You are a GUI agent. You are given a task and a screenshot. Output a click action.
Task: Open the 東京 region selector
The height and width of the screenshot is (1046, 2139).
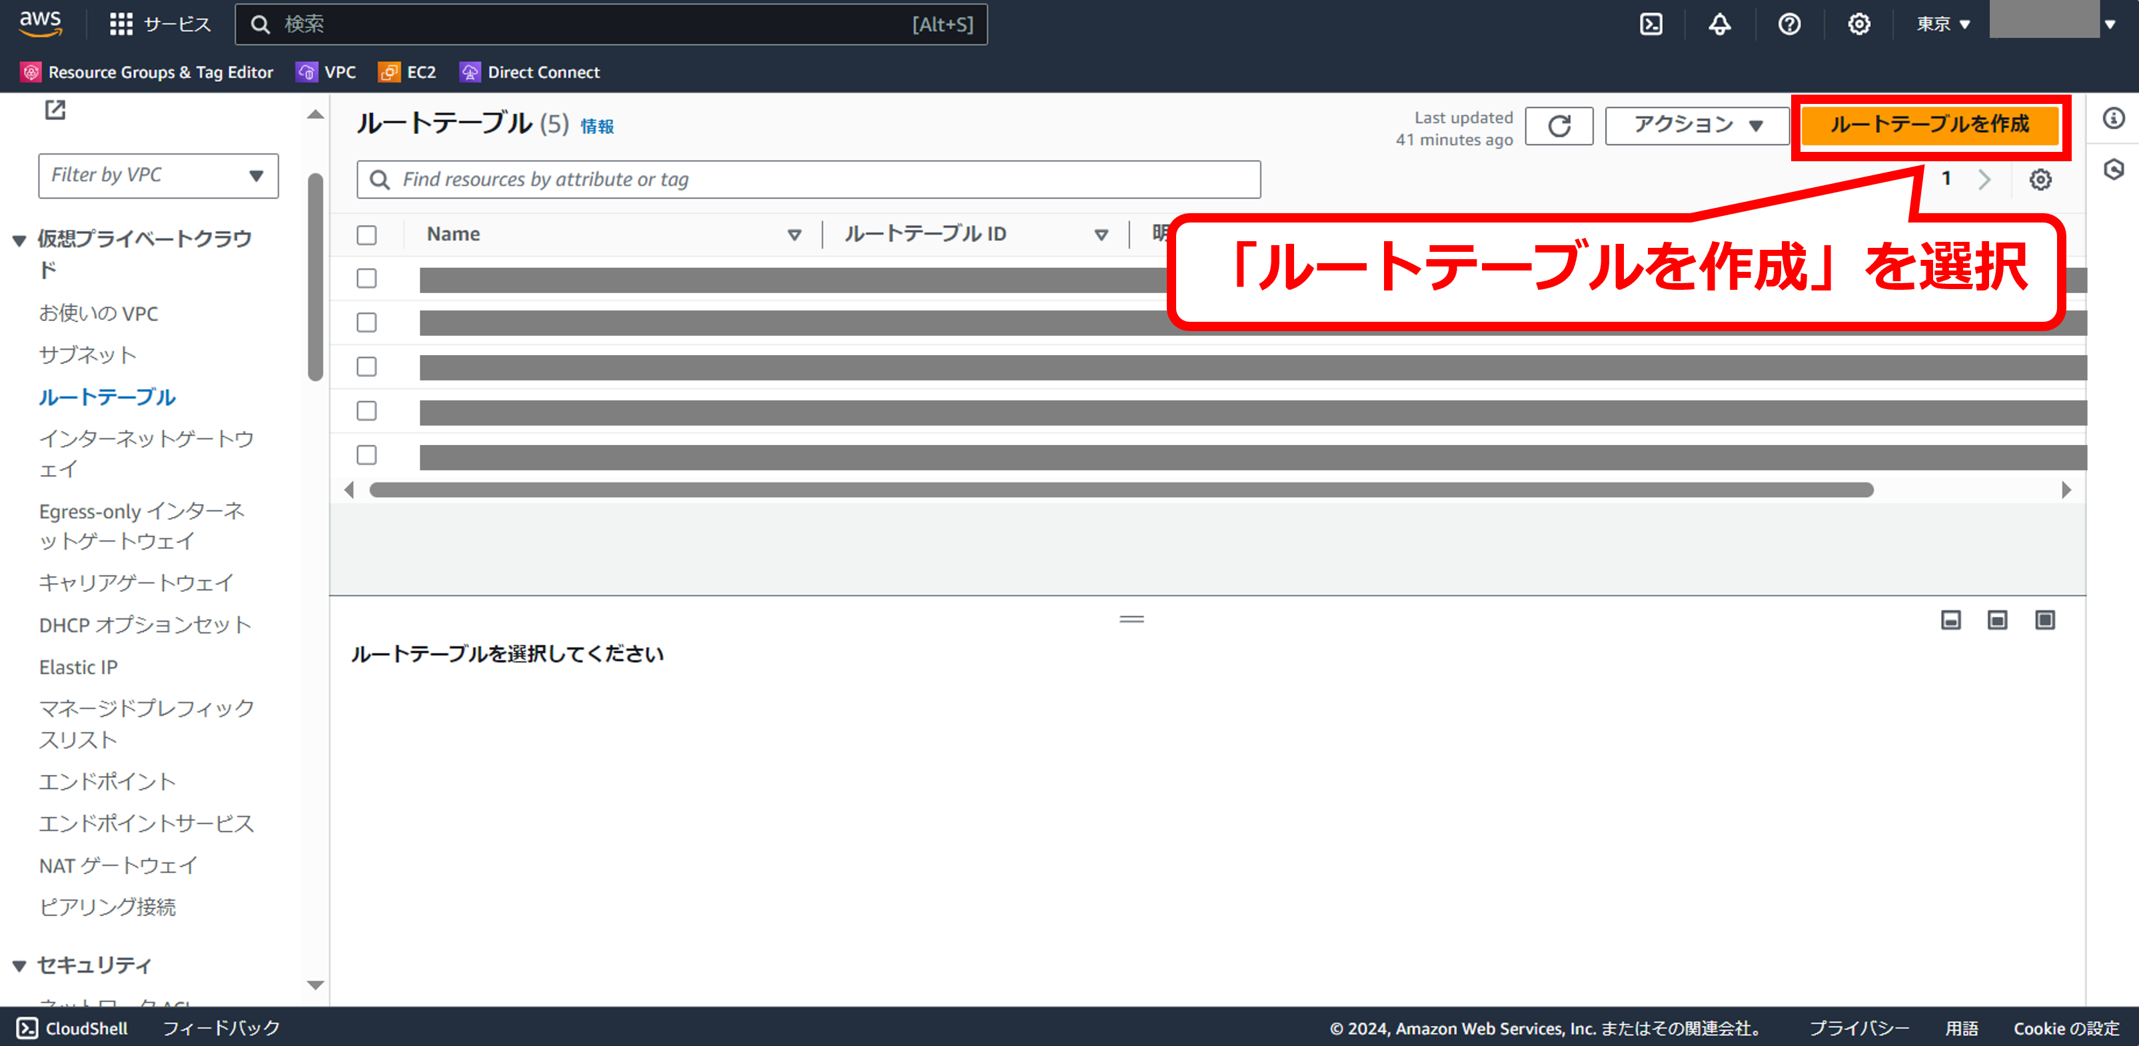coord(1942,24)
